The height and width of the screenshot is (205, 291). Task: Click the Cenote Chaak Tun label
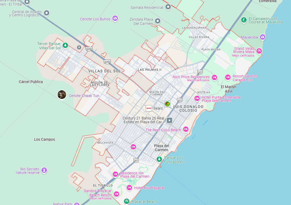tap(84, 96)
